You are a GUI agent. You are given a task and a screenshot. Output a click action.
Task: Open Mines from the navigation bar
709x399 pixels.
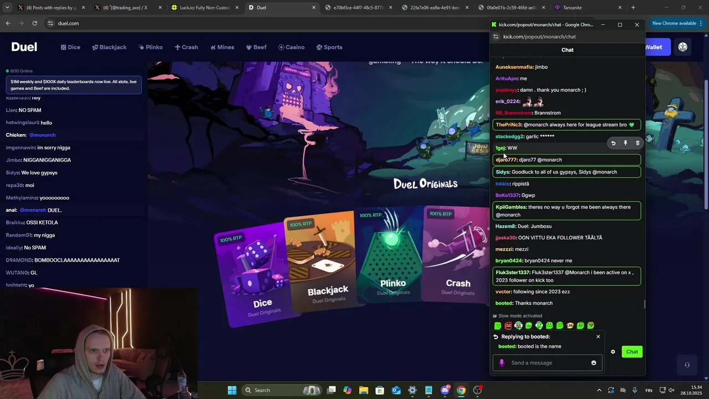click(222, 47)
